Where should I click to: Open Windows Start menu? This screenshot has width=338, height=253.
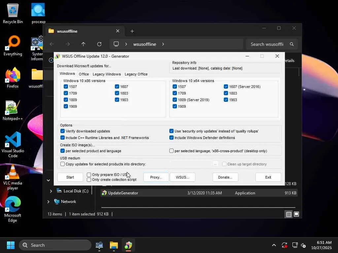[x=11, y=245]
